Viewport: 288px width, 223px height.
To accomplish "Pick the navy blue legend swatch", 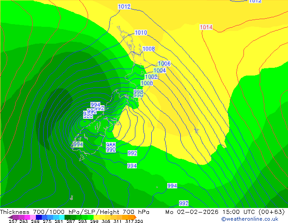I will click(39, 217).
